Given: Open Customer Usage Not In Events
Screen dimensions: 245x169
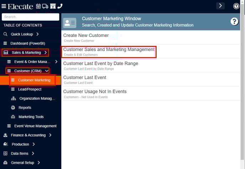Looking at the screenshot, I should pyautogui.click(x=95, y=91).
